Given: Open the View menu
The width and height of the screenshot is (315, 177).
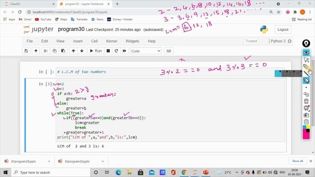Looking at the screenshot, I should 60,41.
